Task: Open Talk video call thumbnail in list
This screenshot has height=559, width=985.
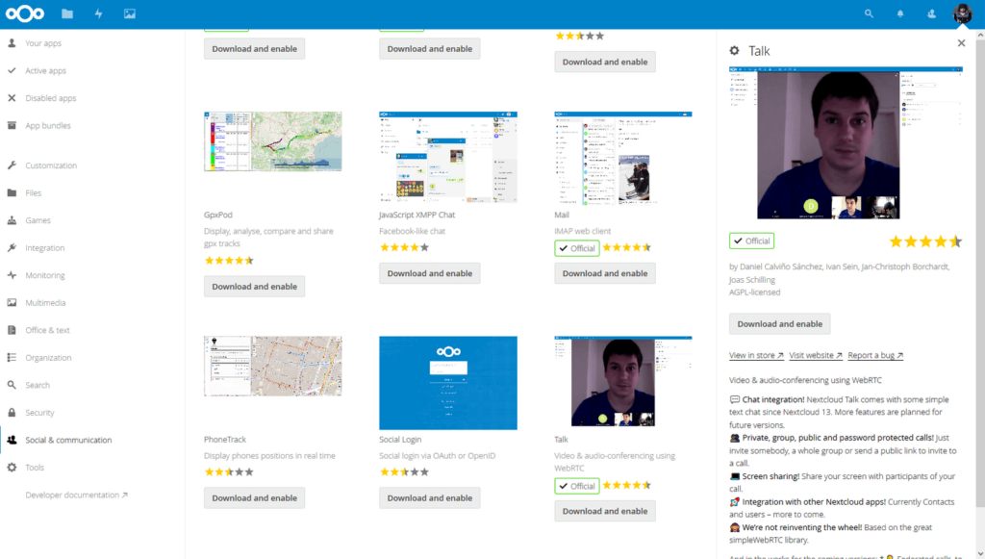Action: (623, 381)
